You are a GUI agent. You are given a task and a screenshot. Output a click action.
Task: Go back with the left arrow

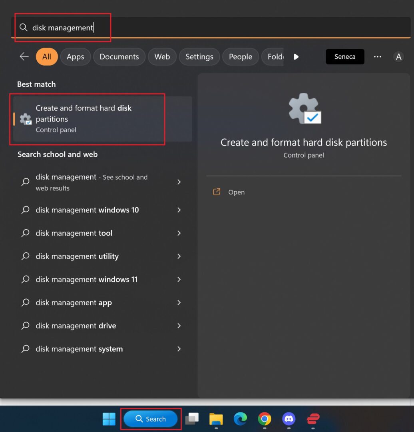pyautogui.click(x=24, y=56)
